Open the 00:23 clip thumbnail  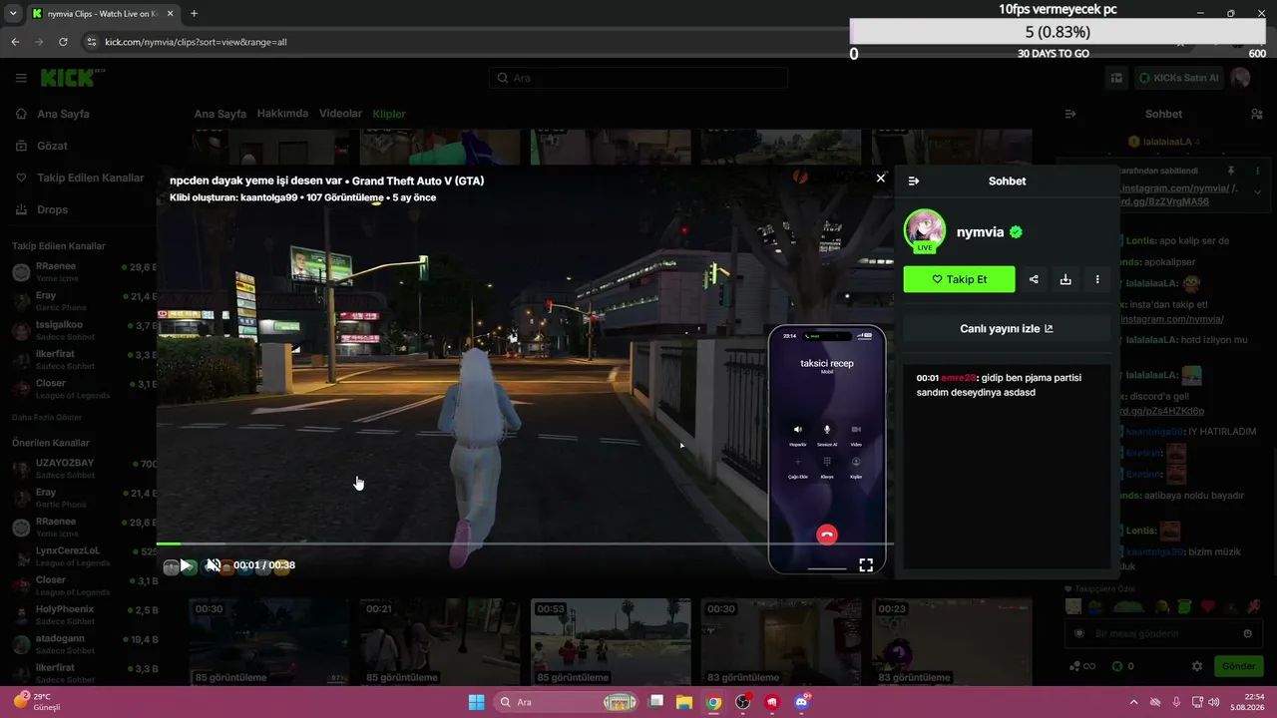coord(952,642)
